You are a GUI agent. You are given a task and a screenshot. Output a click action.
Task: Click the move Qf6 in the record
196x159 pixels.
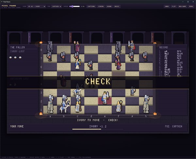(179, 65)
